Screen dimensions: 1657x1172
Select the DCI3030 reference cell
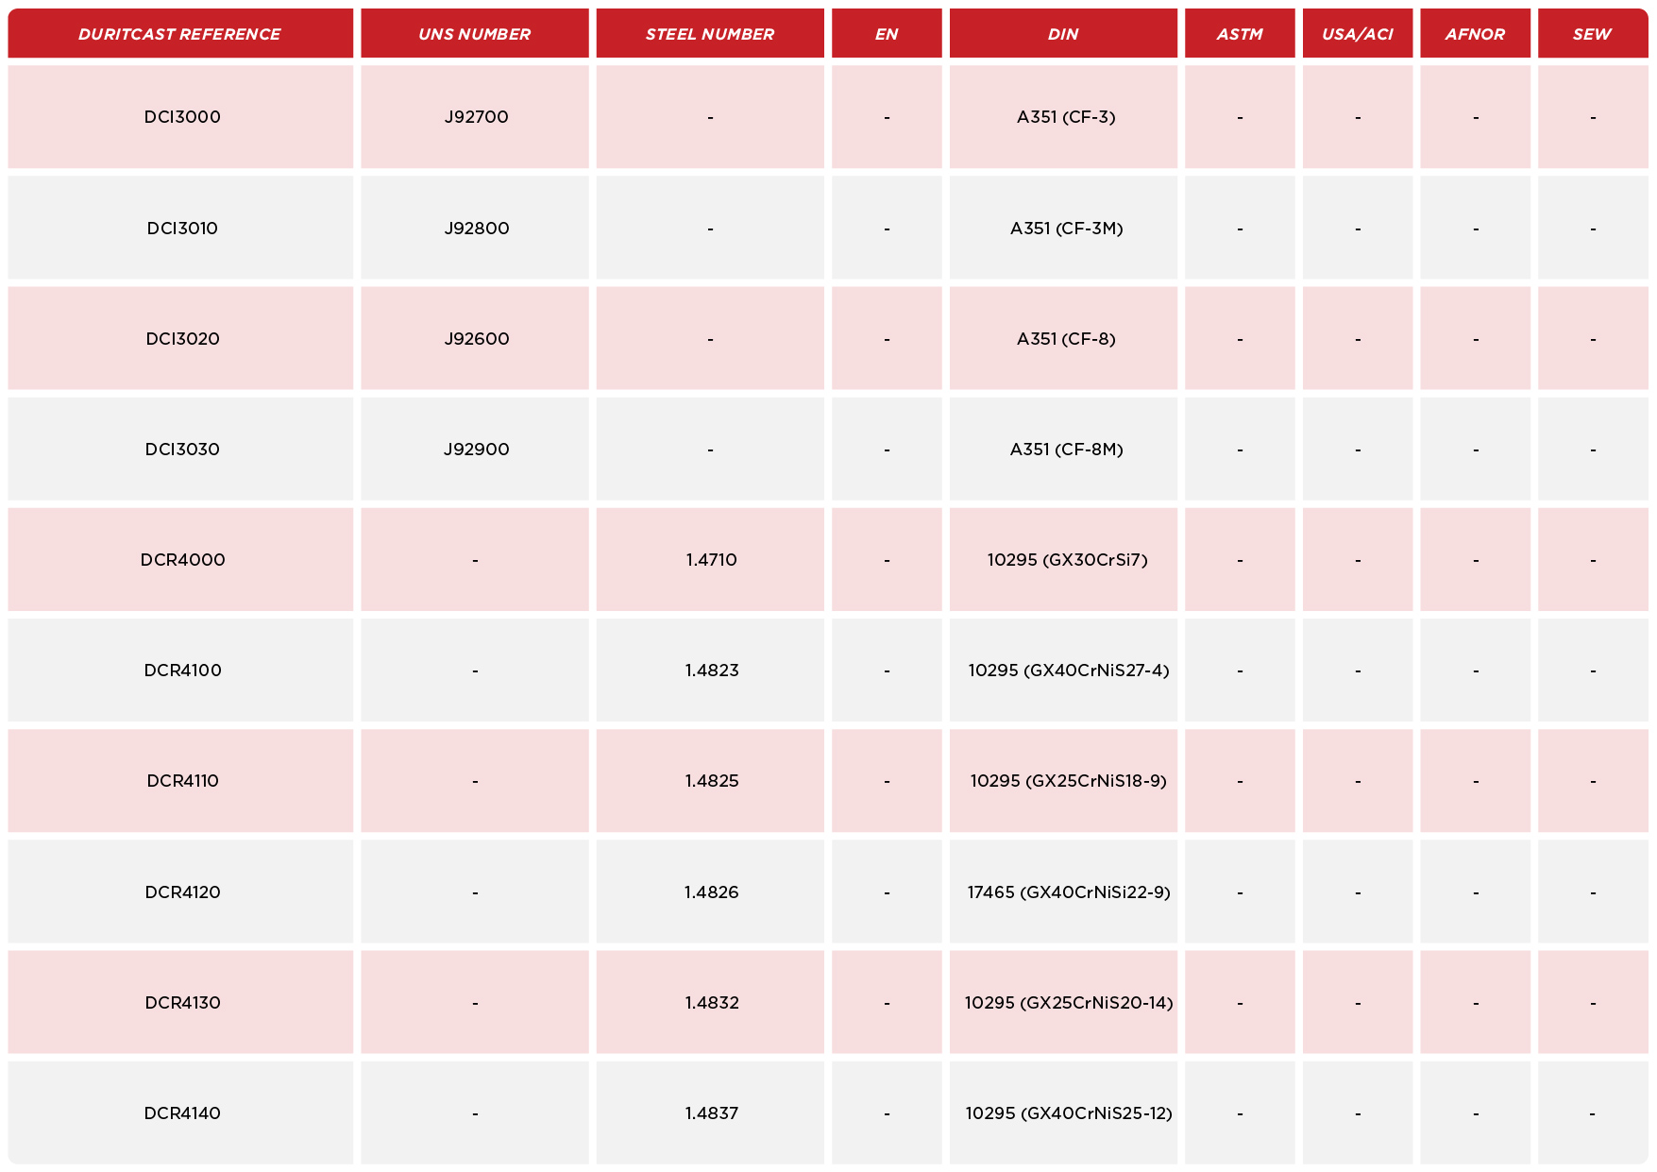[x=180, y=450]
